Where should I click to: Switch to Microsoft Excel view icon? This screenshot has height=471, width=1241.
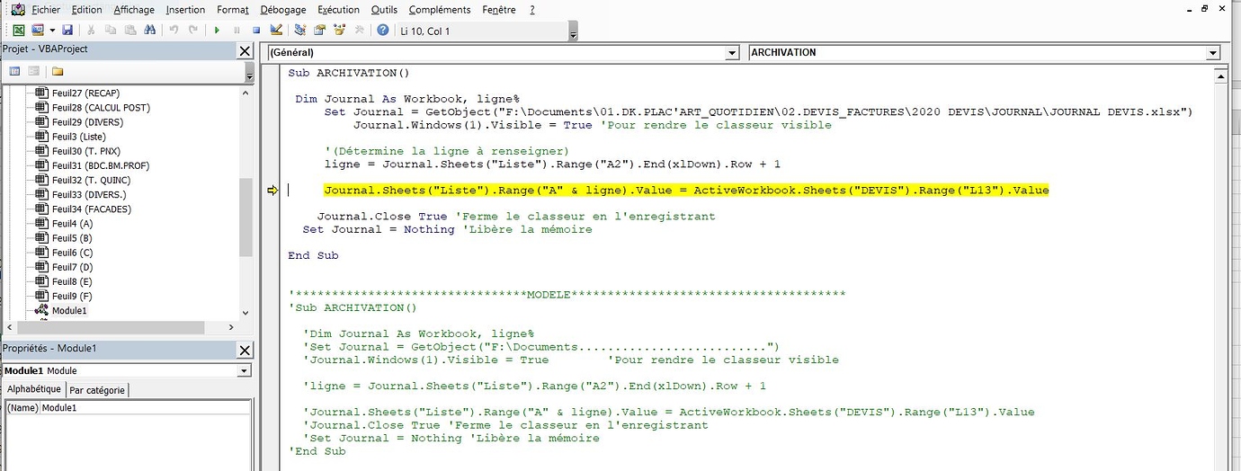(x=17, y=31)
